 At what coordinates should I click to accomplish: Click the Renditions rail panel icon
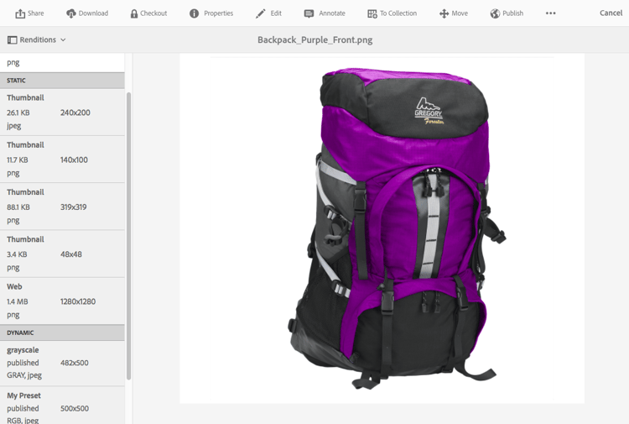pos(12,39)
